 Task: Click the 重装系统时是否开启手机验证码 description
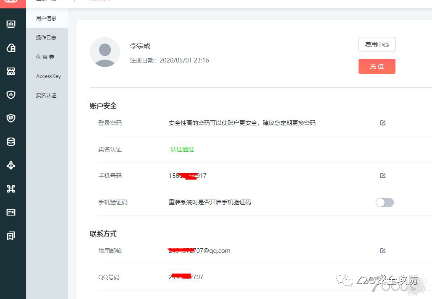click(x=209, y=202)
